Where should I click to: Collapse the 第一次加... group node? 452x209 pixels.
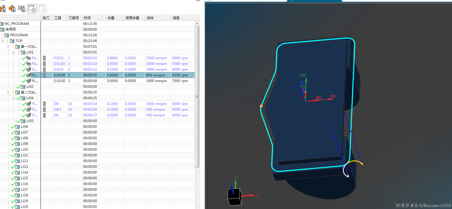[8, 47]
